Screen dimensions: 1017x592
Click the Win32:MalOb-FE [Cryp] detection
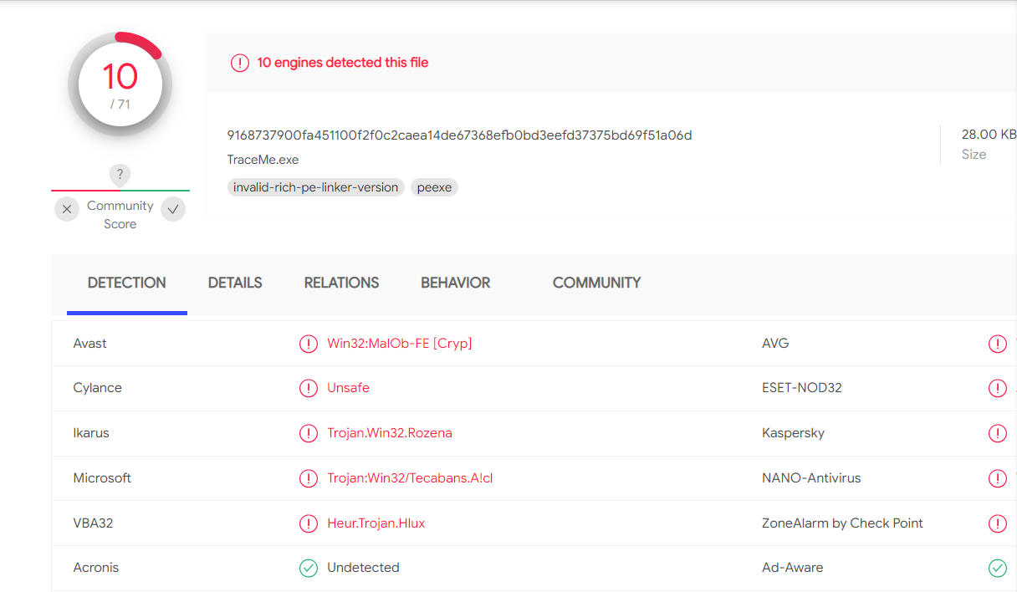click(x=400, y=344)
